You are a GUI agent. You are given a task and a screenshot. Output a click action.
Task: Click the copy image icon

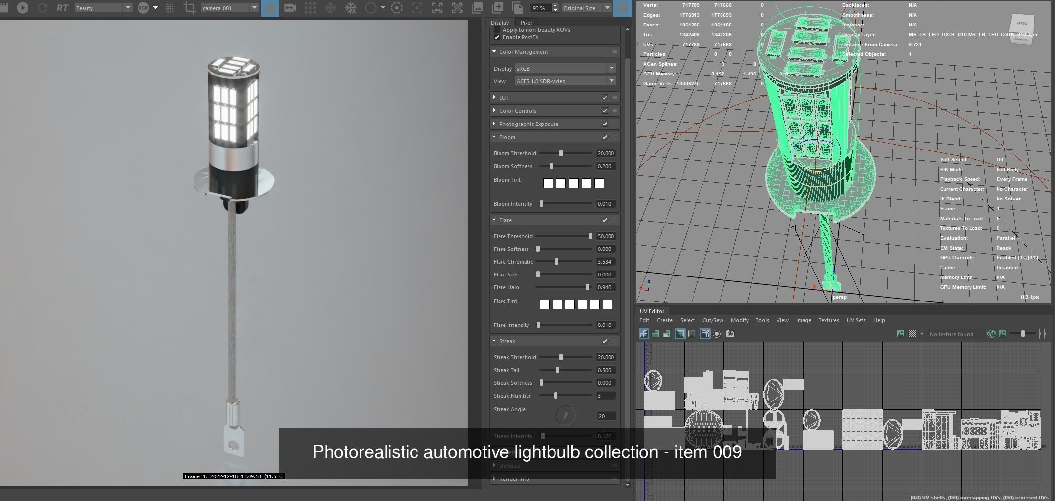click(x=517, y=8)
